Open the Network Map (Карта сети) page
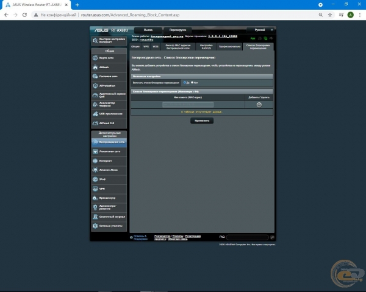 point(109,58)
